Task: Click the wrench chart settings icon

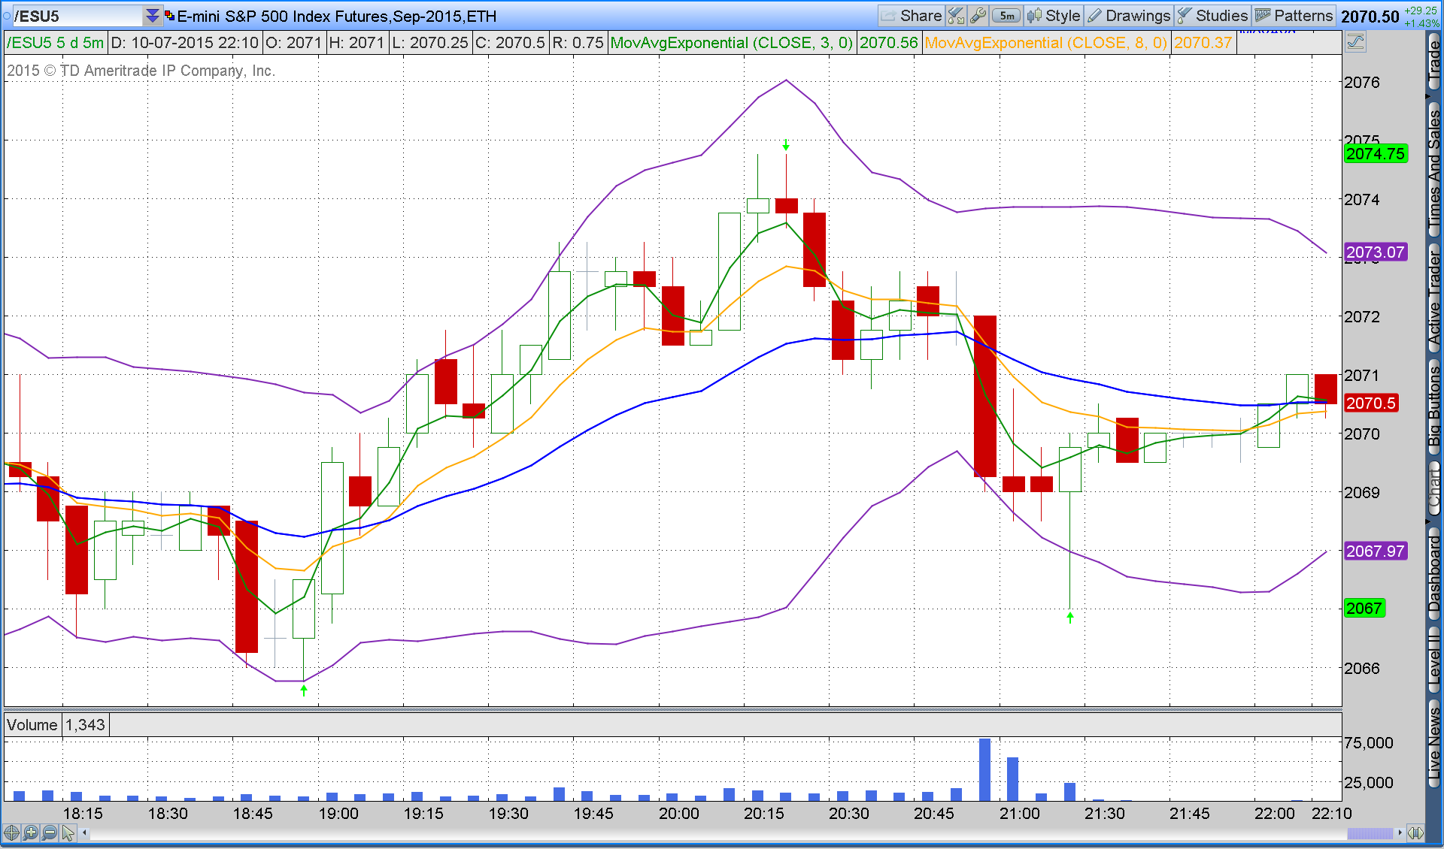Action: pyautogui.click(x=978, y=16)
